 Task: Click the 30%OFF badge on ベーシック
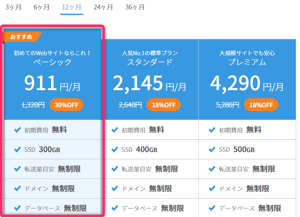coord(66,105)
